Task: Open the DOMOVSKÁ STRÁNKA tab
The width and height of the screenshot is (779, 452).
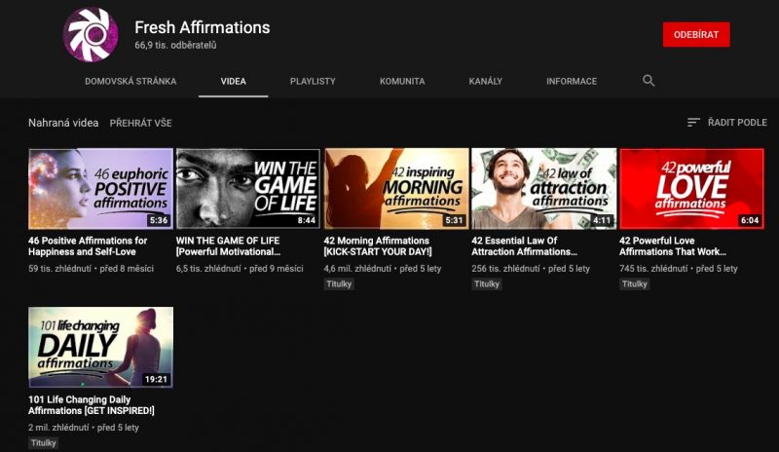Action: pos(130,81)
